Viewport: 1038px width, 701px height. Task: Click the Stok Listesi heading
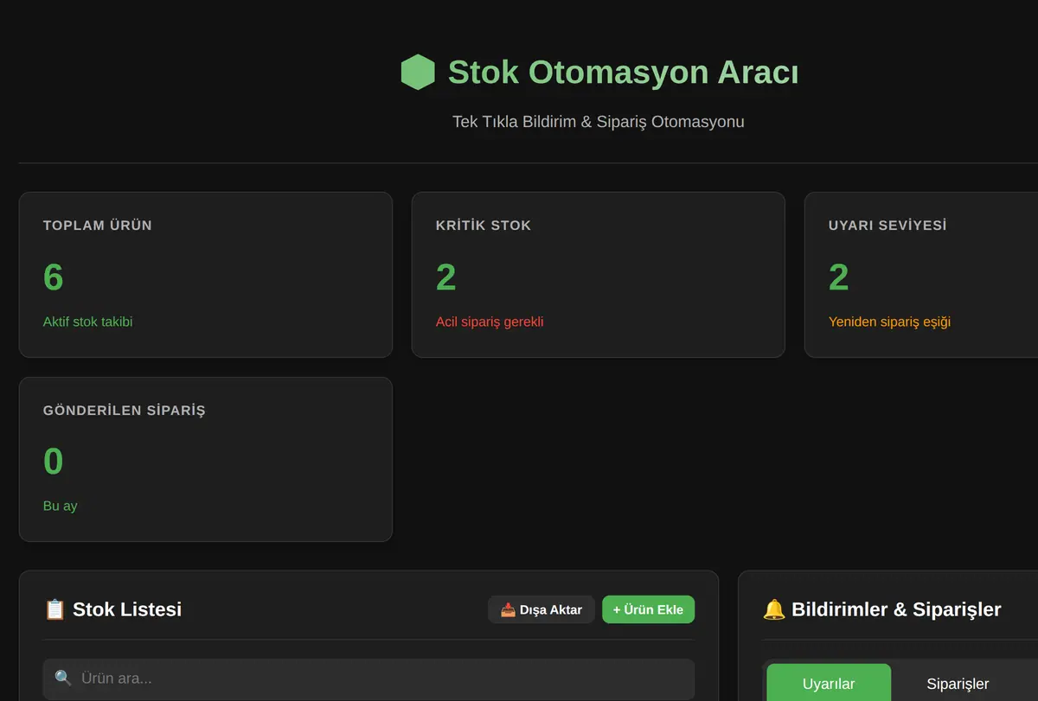127,609
